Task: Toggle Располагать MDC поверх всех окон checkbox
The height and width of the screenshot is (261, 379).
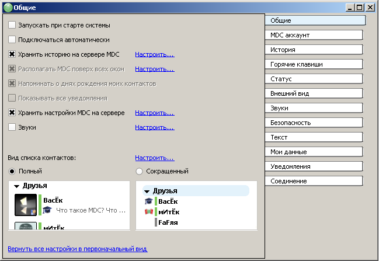Action: [12, 69]
